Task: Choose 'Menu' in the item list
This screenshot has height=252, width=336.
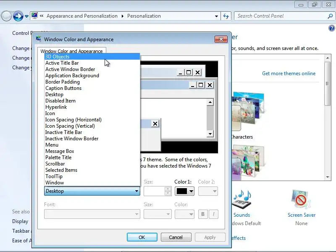Action: [x=92, y=145]
